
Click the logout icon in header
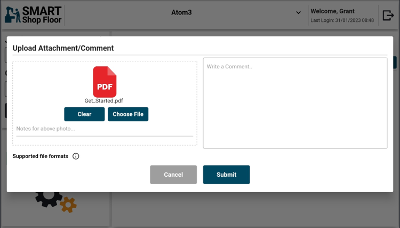coord(388,15)
